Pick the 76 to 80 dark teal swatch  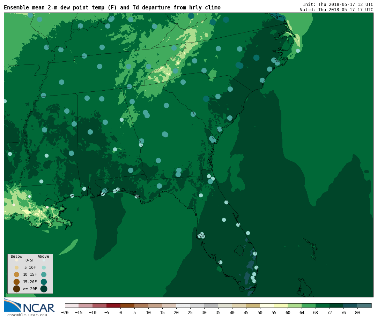click(x=350, y=305)
